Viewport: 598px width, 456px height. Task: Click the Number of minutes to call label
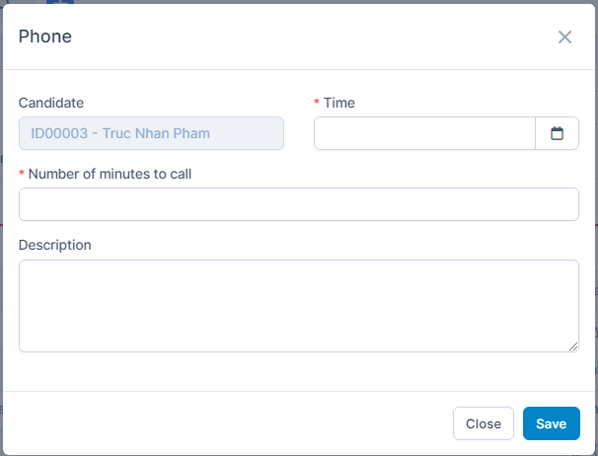pyautogui.click(x=110, y=174)
